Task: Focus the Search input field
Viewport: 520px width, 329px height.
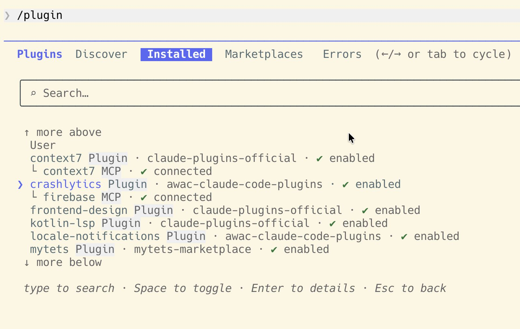Action: click(270, 93)
